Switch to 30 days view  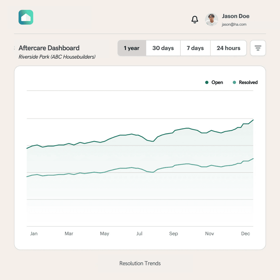163,48
